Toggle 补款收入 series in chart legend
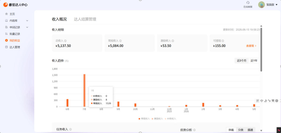Image resolution: width=281 pixels, height=133 pixels. pos(170,119)
